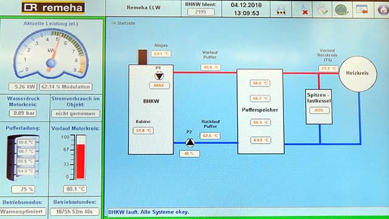
Task: Go to home screen via house icon
Action: [383, 10]
